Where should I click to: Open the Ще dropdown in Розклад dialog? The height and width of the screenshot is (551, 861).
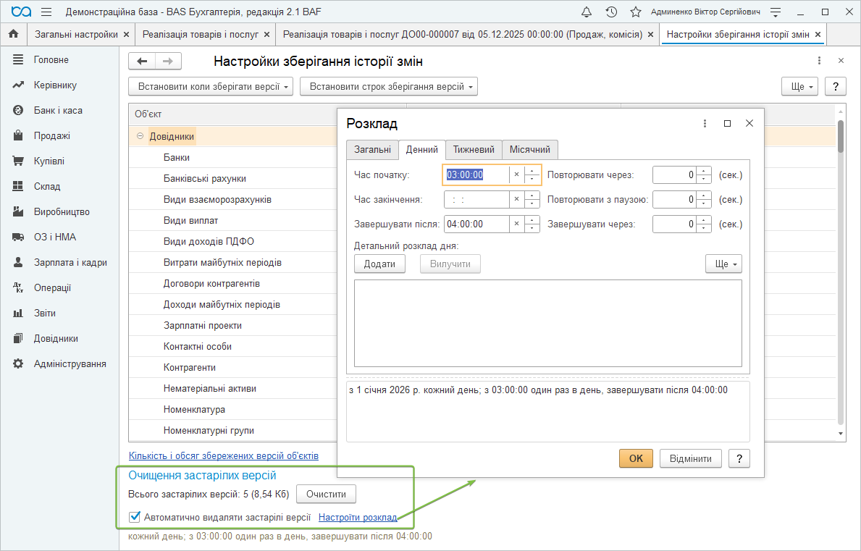tap(723, 264)
